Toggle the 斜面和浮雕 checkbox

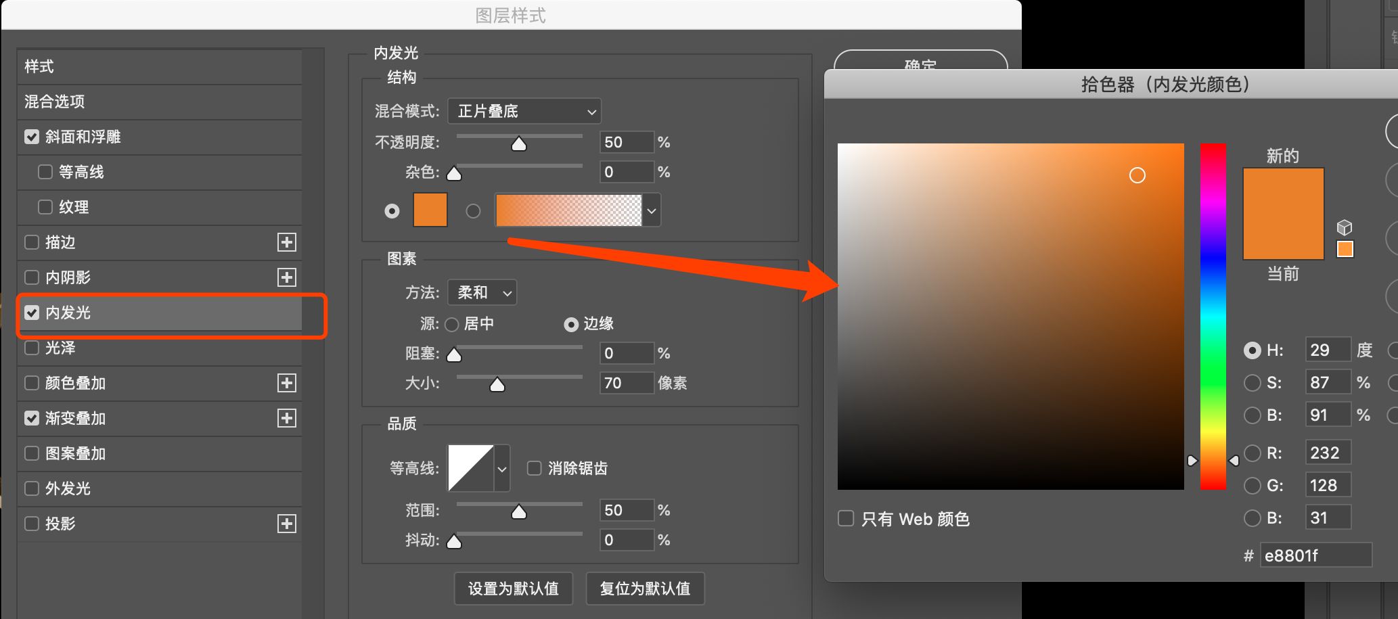pos(32,137)
